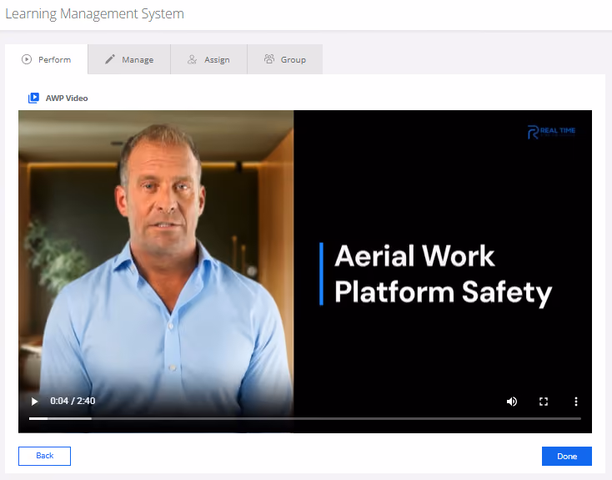The width and height of the screenshot is (612, 480).
Task: Open the Assign tab
Action: coord(208,59)
